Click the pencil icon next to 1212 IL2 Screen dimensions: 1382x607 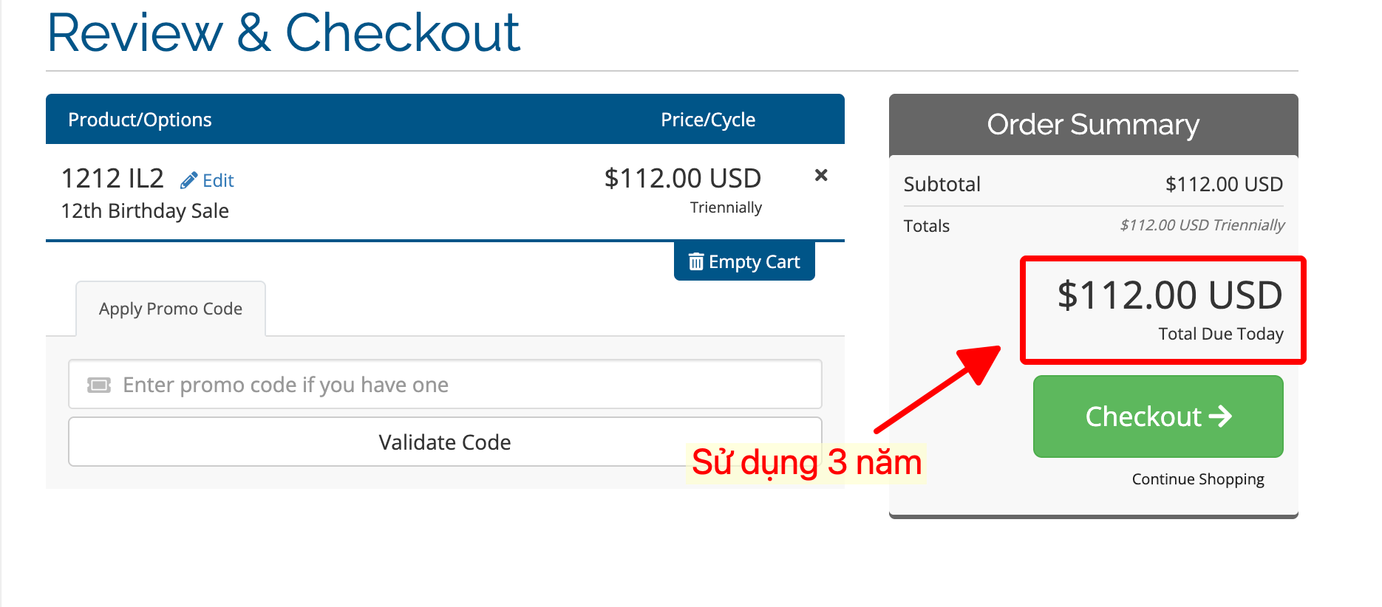pos(188,180)
